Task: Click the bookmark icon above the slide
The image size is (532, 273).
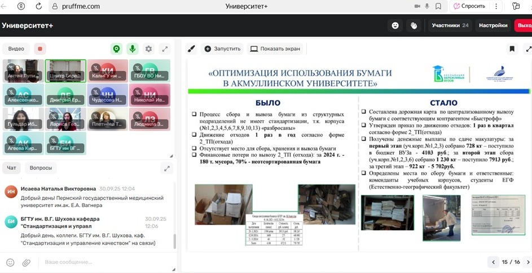Action: point(512,49)
